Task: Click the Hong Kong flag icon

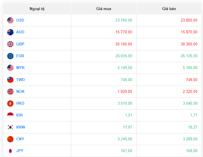Action: 10,104
